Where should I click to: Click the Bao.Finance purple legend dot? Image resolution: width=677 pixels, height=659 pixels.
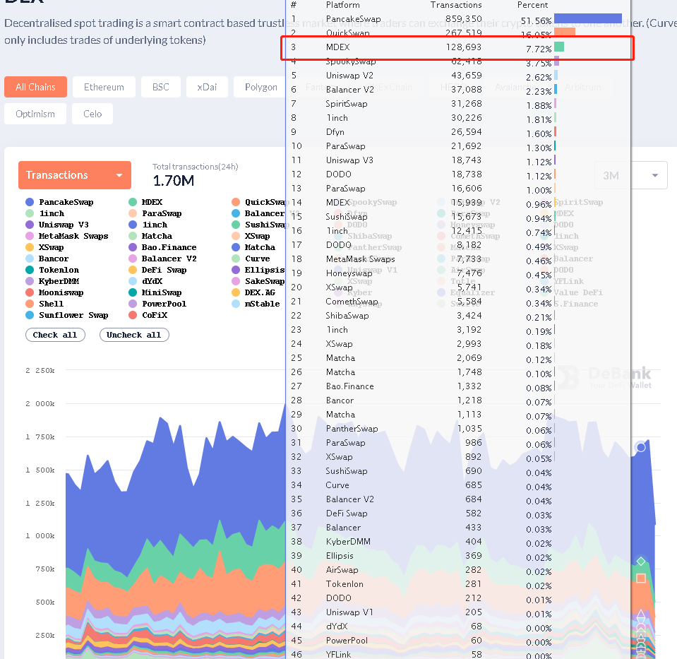(133, 247)
